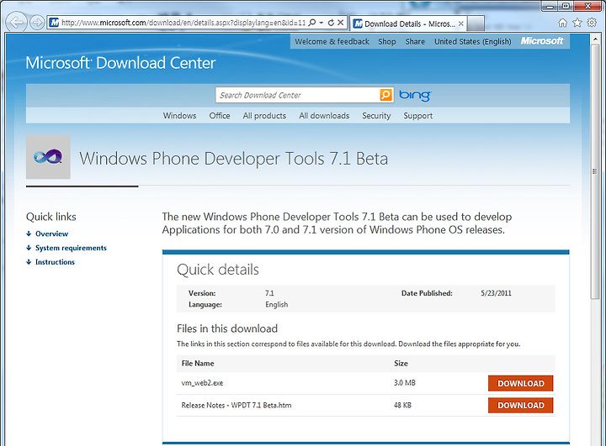The width and height of the screenshot is (606, 446).
Task: Open the Share link
Action: tap(415, 42)
